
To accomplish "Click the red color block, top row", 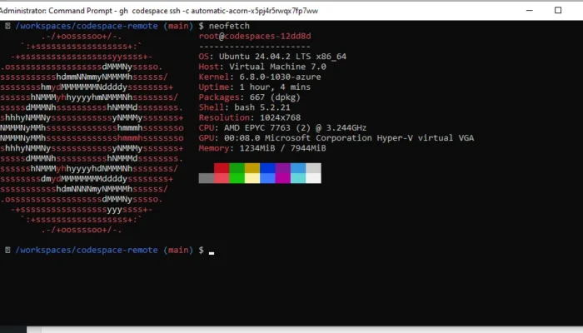I will [222, 168].
